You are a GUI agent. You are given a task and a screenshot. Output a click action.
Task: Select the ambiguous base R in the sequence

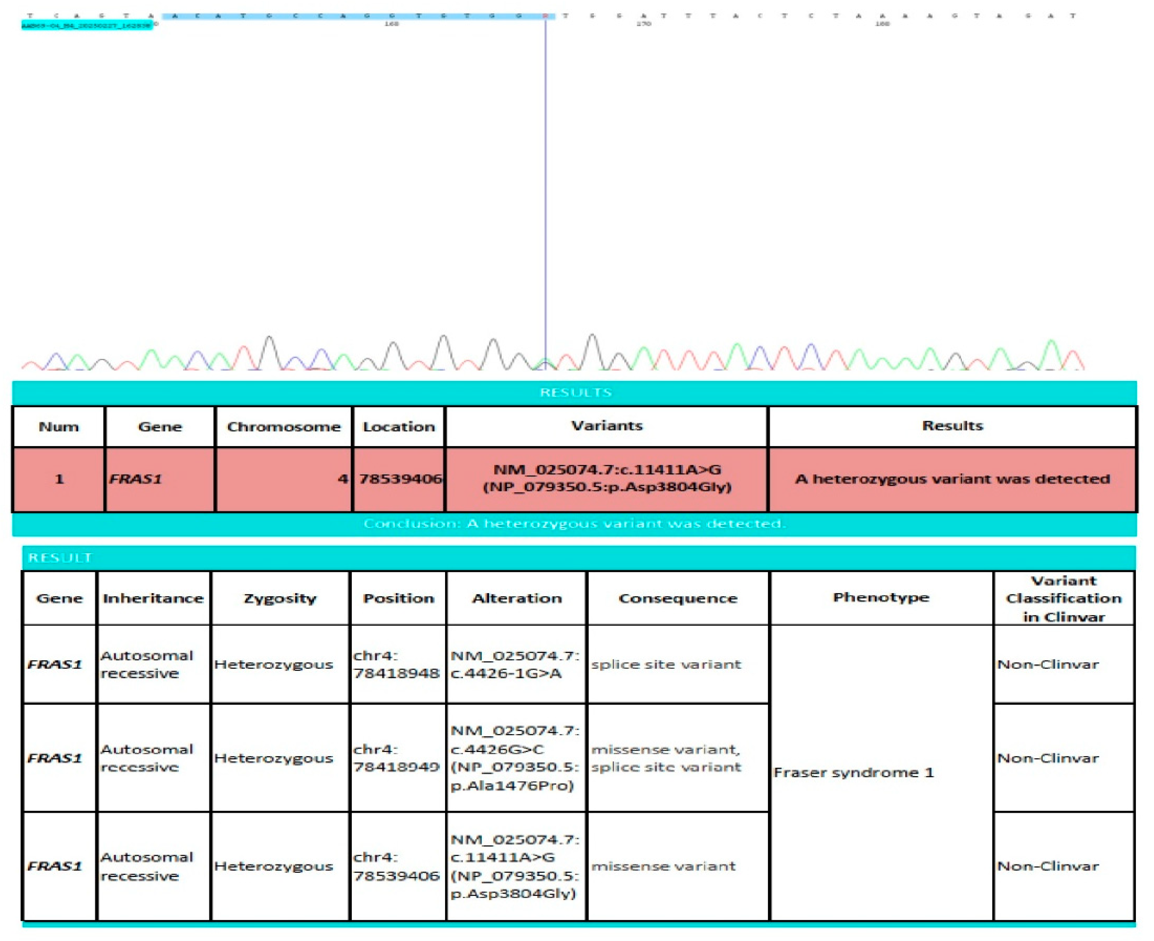click(545, 16)
